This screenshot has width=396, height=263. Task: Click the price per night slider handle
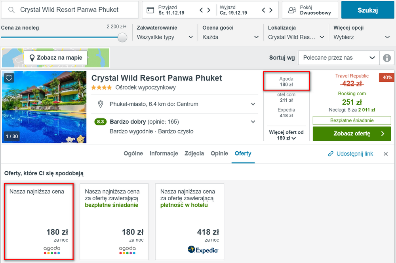tap(122, 38)
